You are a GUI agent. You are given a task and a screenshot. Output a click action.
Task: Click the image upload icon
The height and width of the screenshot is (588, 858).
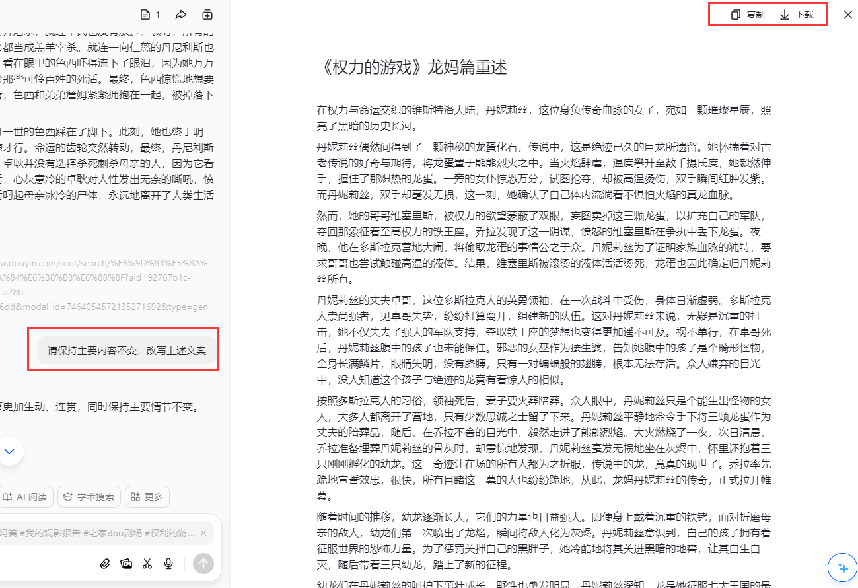coord(126,564)
